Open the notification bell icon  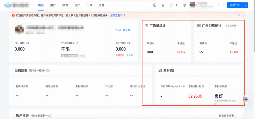tap(171, 5)
